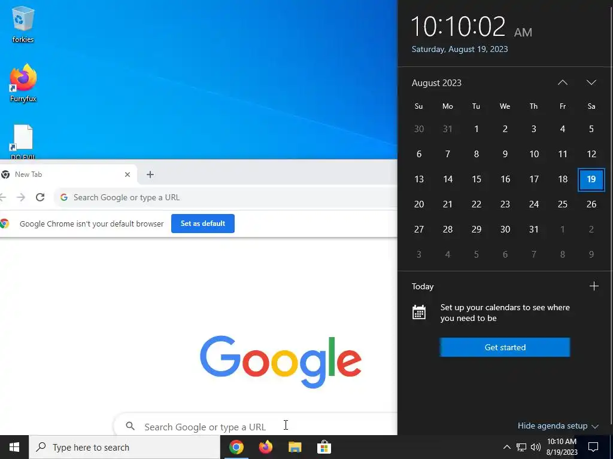Select August 15 in the calendar

(476, 179)
